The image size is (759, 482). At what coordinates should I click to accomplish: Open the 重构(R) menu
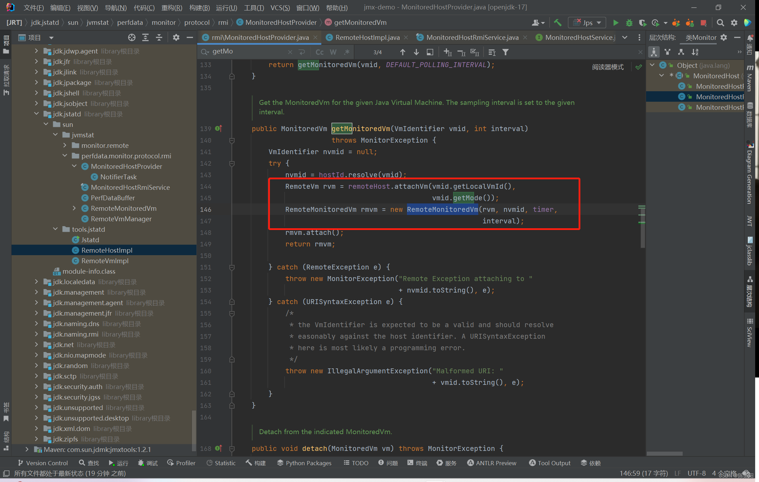point(171,8)
